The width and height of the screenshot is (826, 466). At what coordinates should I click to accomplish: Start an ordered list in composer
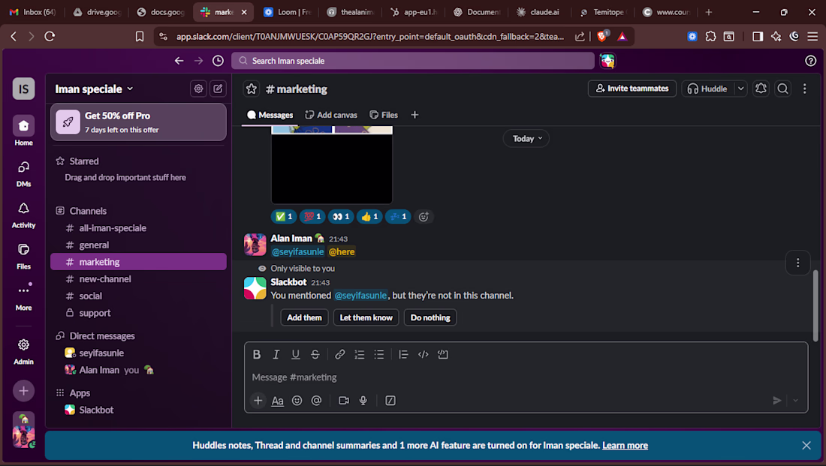[x=360, y=354]
